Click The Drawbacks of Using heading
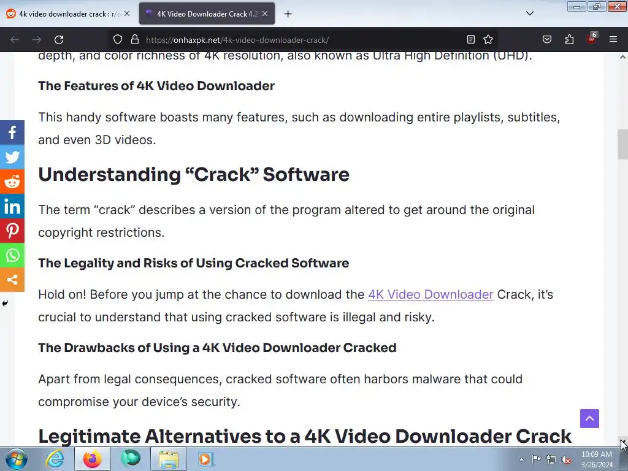 coord(217,348)
